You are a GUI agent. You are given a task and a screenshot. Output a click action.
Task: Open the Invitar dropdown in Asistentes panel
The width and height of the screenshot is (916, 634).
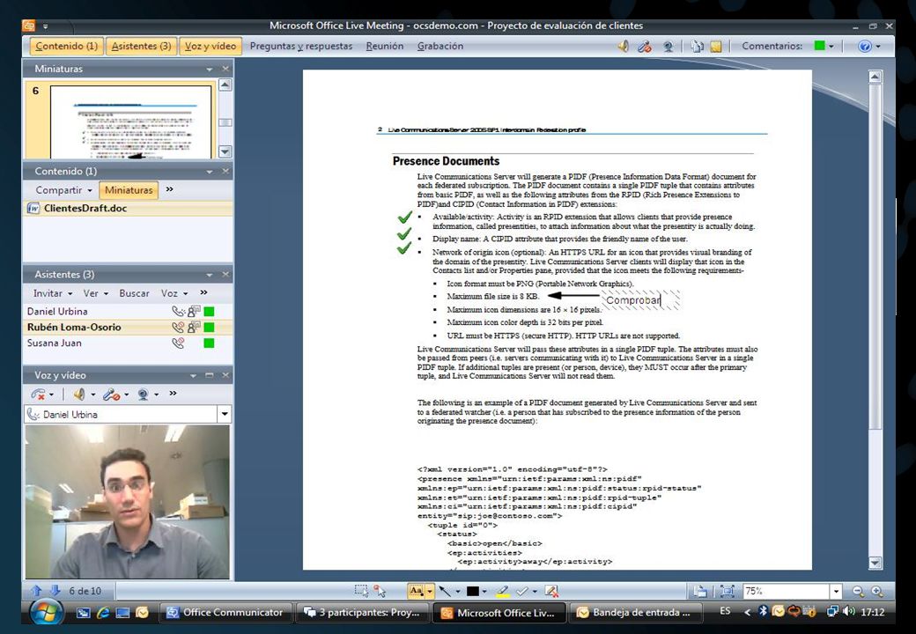53,293
